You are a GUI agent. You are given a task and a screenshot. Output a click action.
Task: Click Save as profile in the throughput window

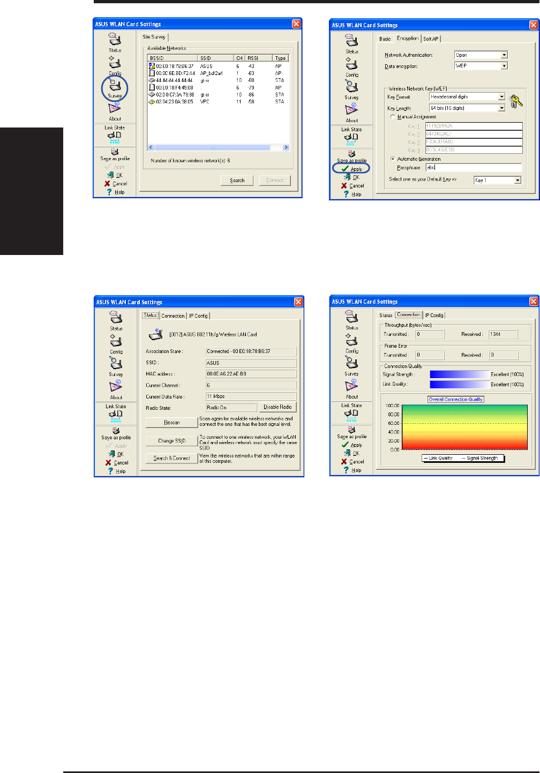pyautogui.click(x=351, y=433)
